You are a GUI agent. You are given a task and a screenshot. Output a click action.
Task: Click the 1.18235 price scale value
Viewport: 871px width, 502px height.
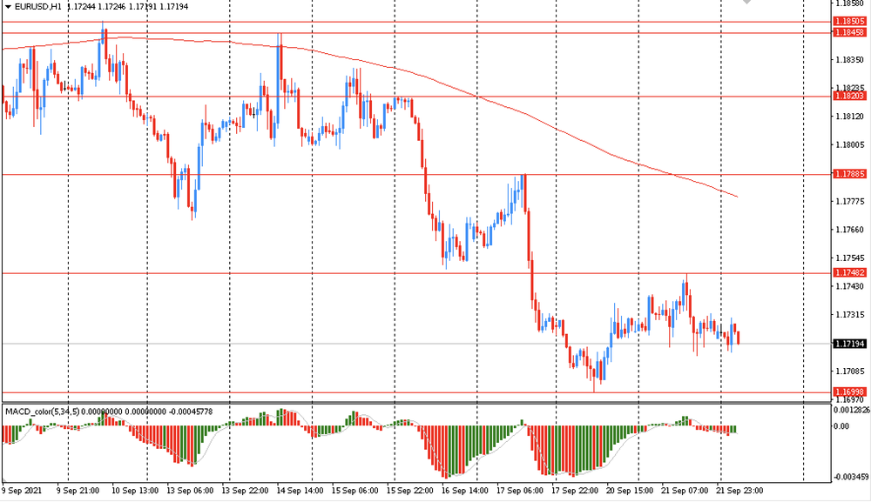[850, 88]
